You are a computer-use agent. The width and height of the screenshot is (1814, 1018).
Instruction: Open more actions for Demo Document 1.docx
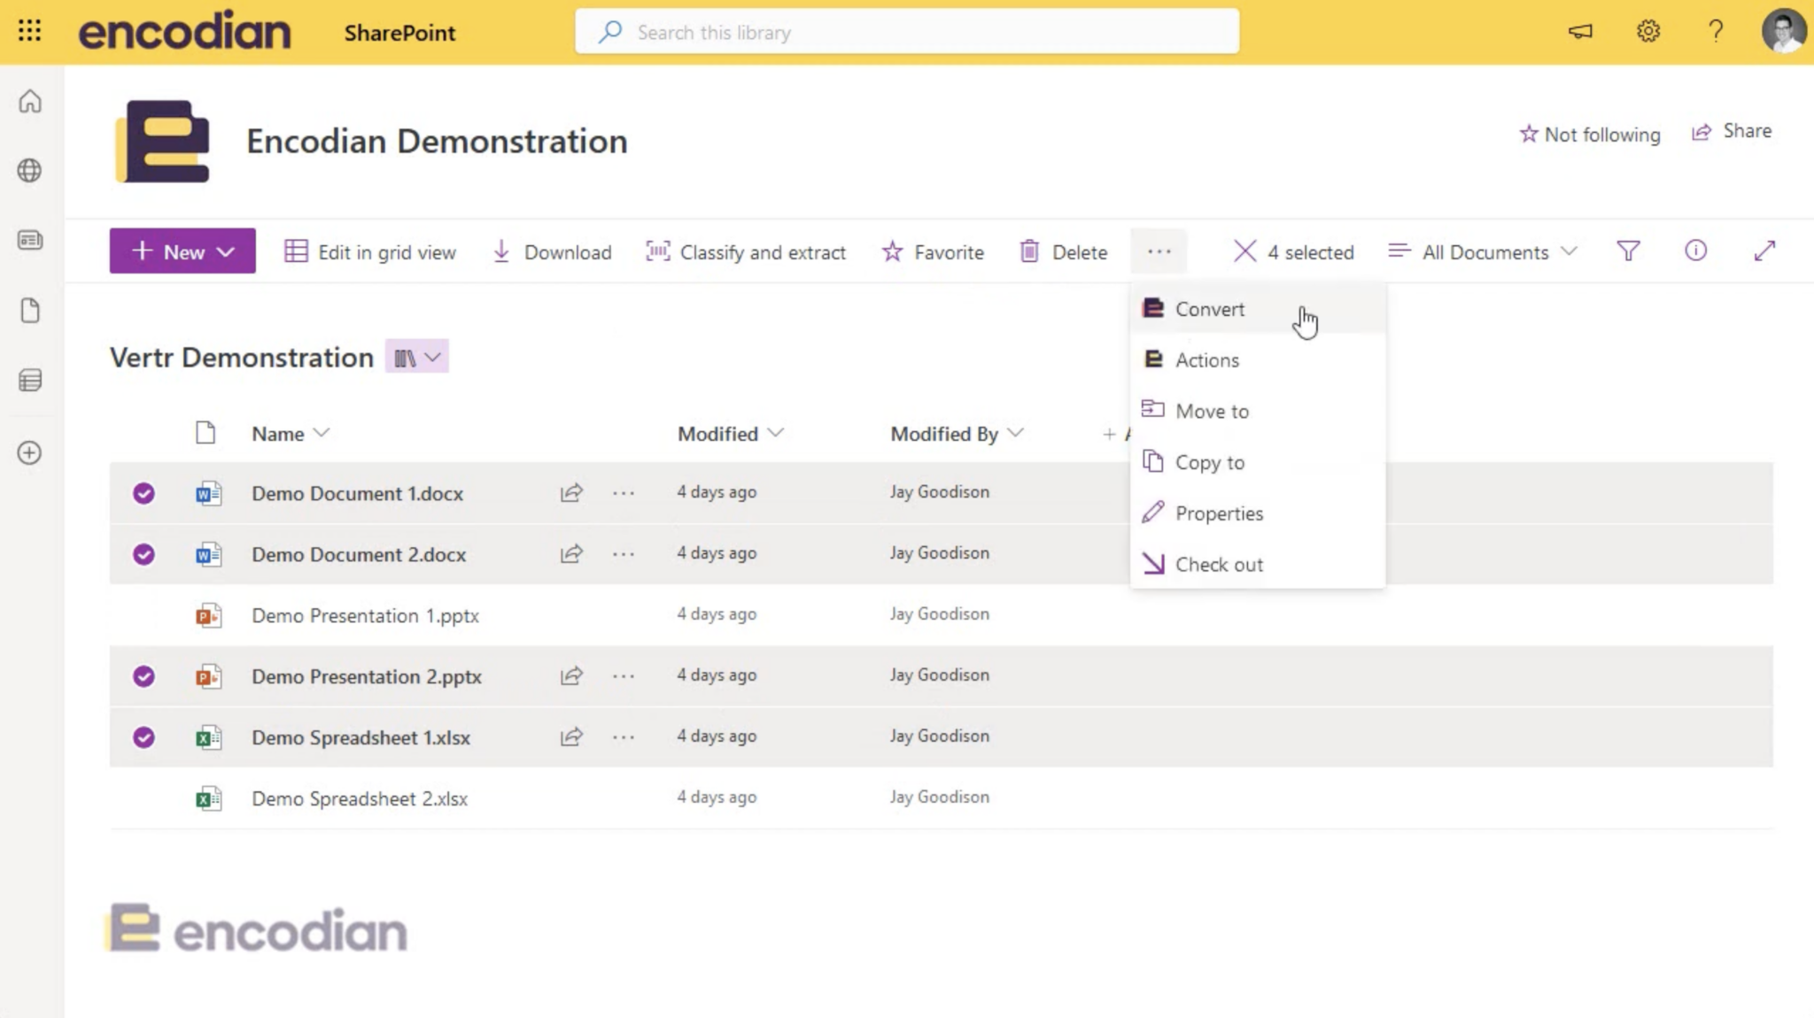(624, 492)
